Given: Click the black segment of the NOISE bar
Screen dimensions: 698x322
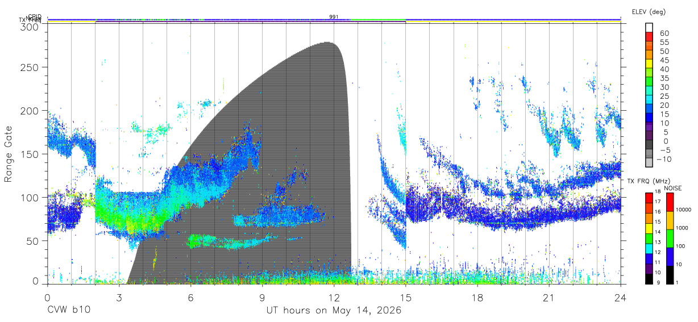Looking at the screenshot, I should 670,275.
